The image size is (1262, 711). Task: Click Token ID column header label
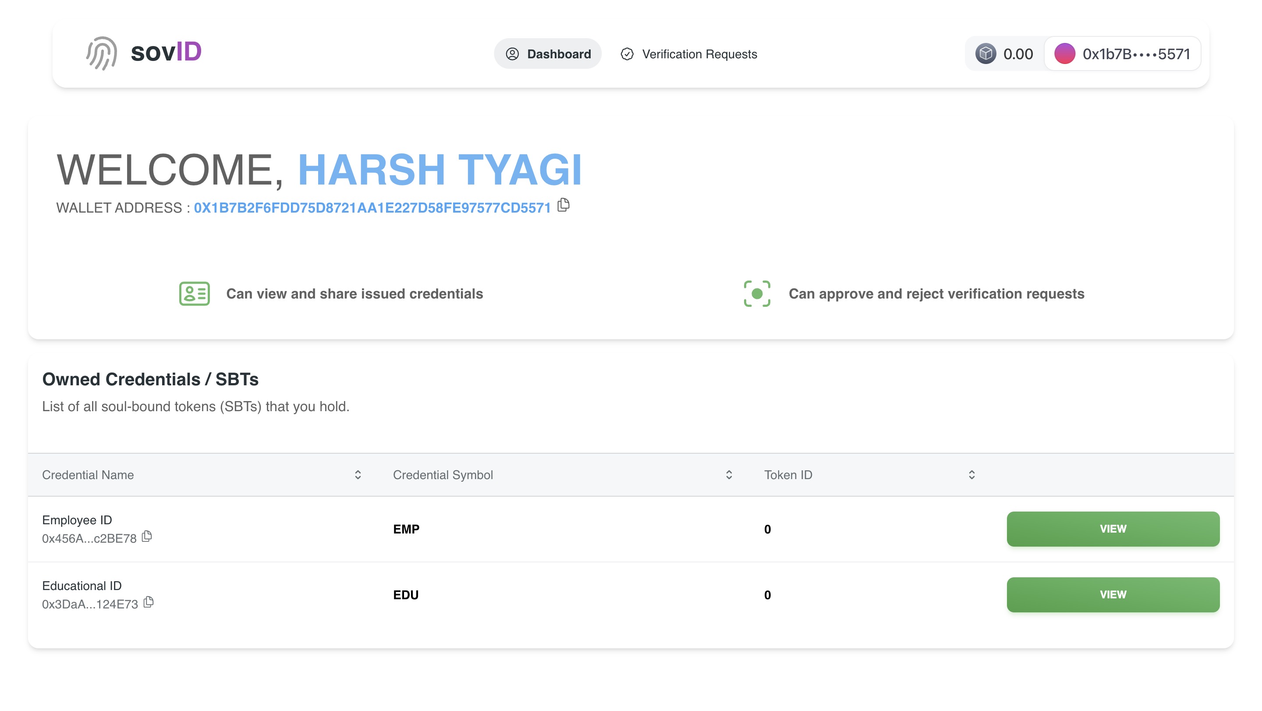788,475
